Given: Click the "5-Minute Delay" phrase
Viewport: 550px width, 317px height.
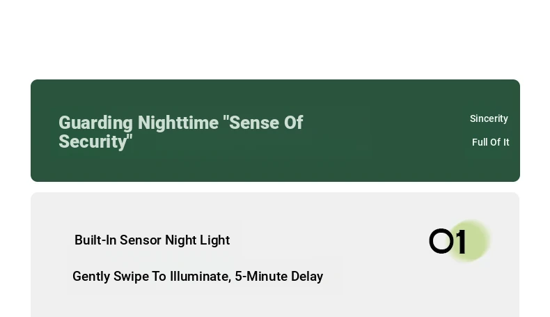Looking at the screenshot, I should click(x=279, y=277).
